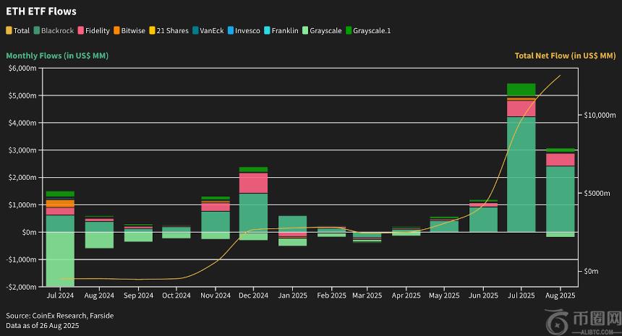Select the Fidelity pink segment in Dec 2024
Viewport: 622px width, 336px height.
(x=253, y=183)
